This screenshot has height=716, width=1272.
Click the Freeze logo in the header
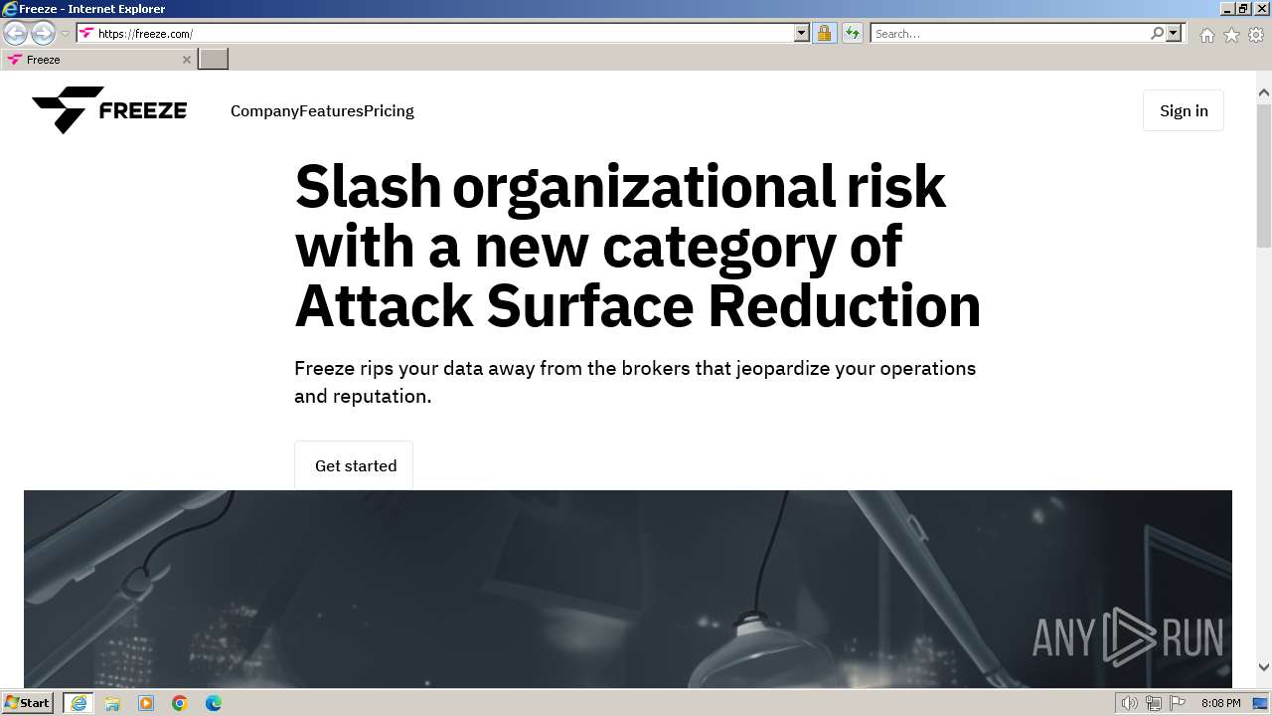(109, 110)
